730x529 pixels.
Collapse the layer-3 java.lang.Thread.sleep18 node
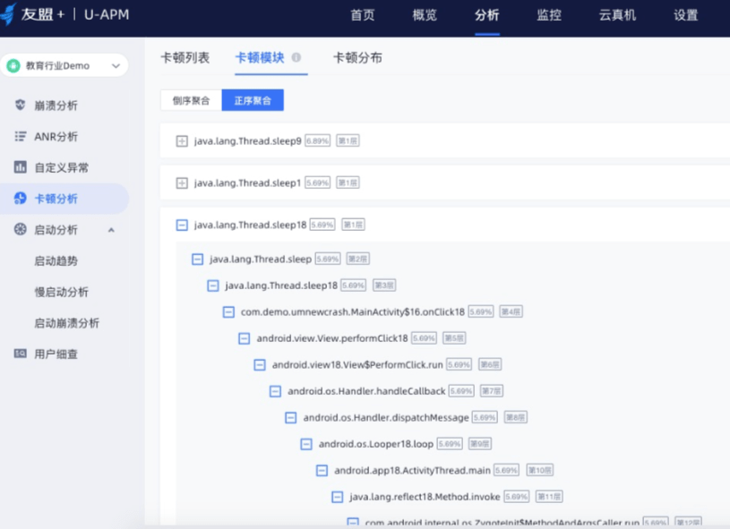point(213,286)
